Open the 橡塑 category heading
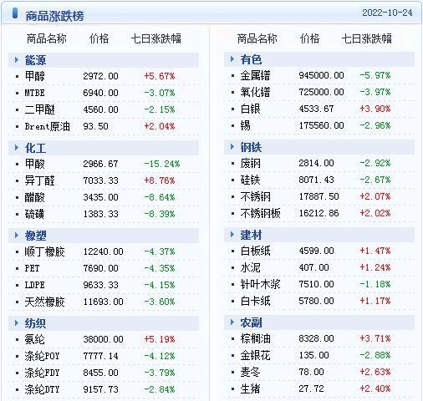Screen dimensions: 423x401 click(35, 236)
